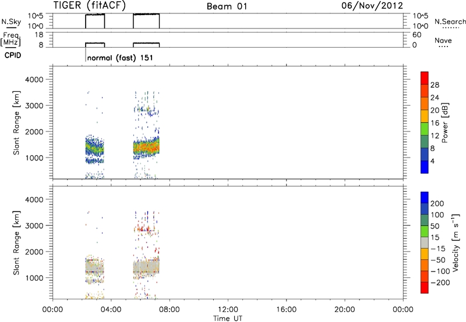Click Slant Range label of power panel
Viewport: 466px width, 322px height.
point(16,123)
